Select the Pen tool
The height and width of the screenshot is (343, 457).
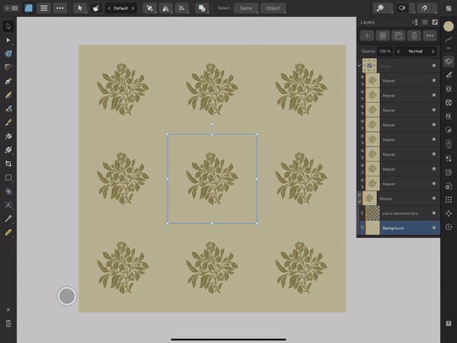point(8,81)
